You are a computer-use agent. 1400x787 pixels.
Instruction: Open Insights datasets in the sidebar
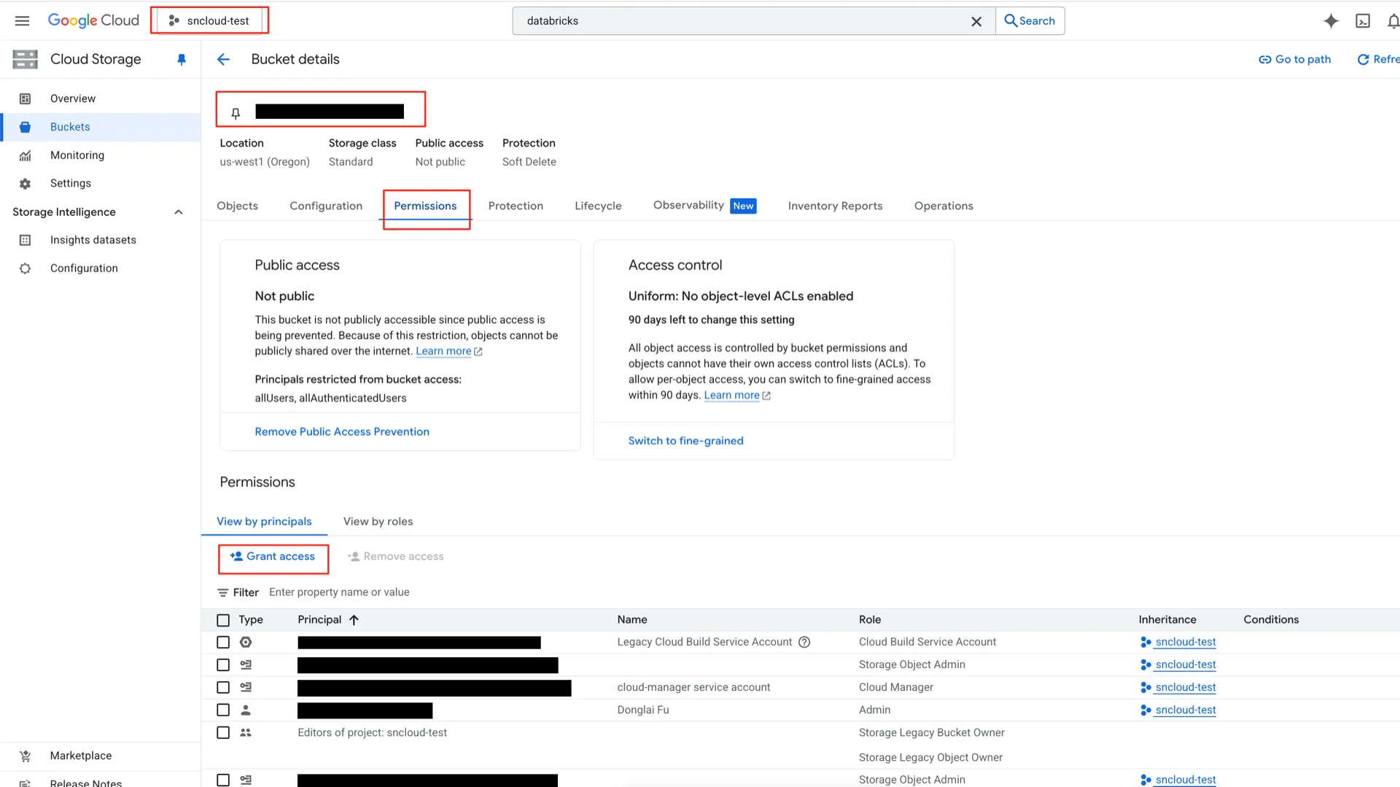pos(93,240)
